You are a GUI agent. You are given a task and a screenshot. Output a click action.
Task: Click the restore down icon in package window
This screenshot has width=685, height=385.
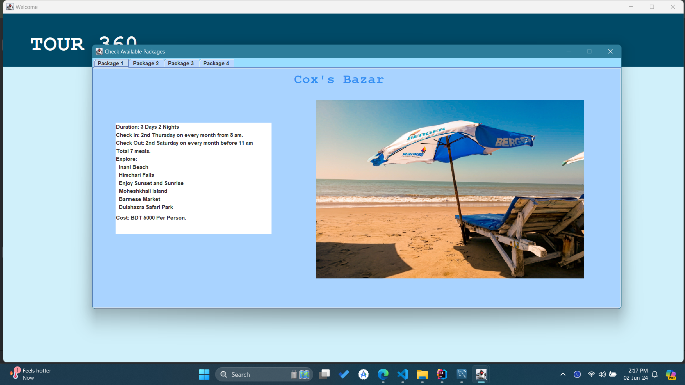coord(589,51)
